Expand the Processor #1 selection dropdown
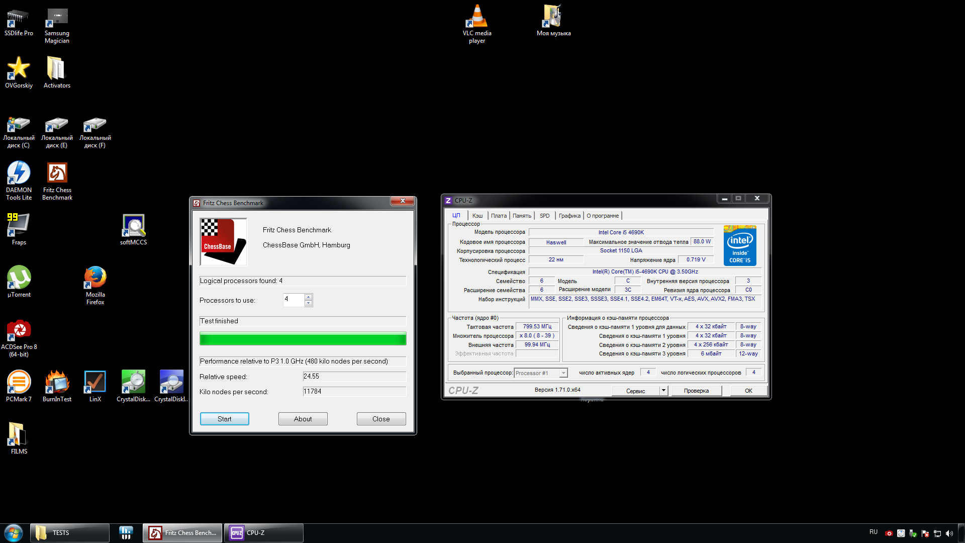Screen dimensions: 965x543 (563, 373)
